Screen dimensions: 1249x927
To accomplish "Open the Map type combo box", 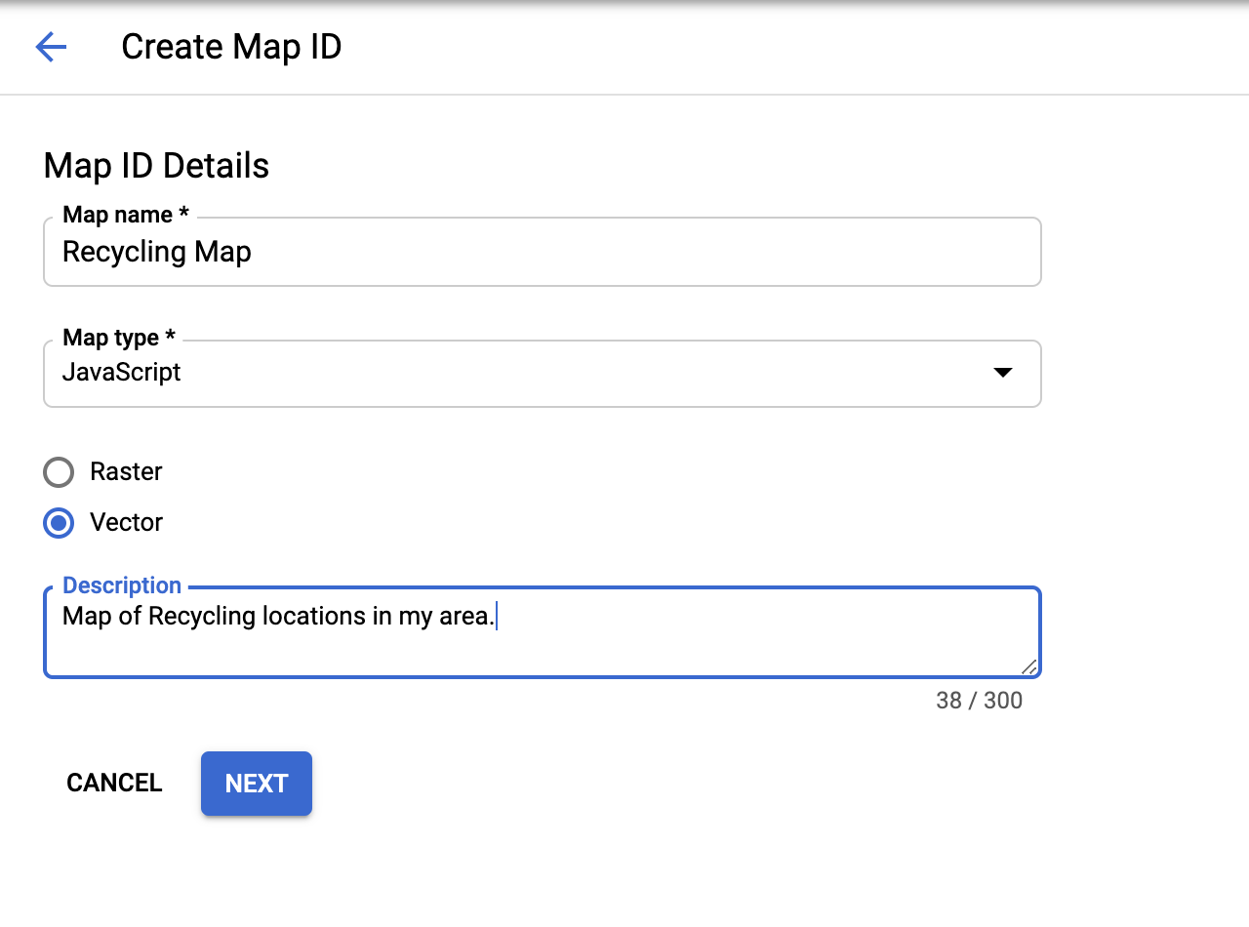I will (542, 374).
